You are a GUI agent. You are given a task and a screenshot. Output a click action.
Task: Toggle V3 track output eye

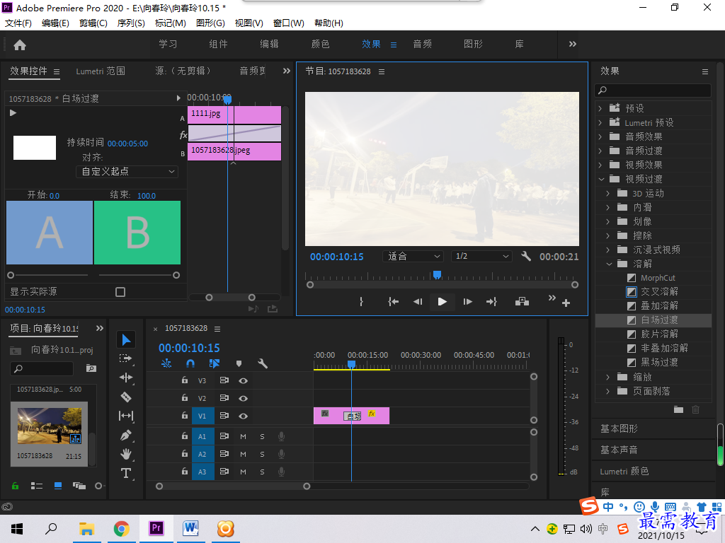pos(244,380)
